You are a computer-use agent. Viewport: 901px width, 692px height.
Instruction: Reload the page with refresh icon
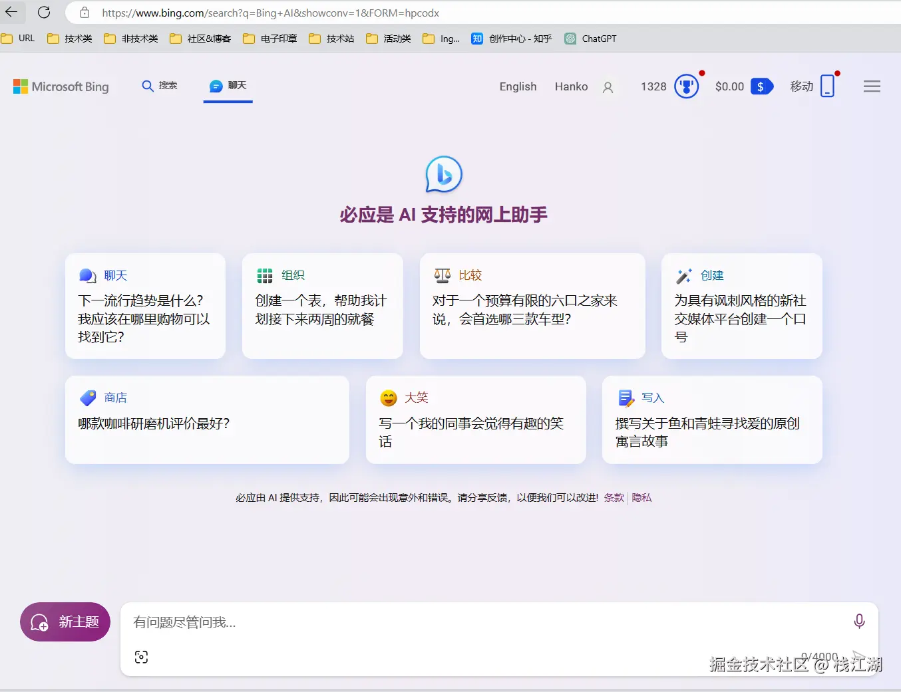[x=44, y=12]
